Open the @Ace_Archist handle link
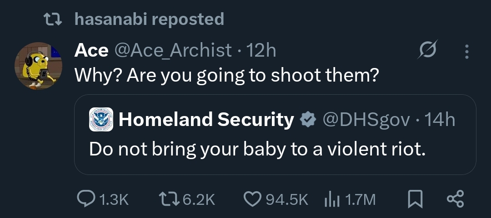 [x=175, y=50]
